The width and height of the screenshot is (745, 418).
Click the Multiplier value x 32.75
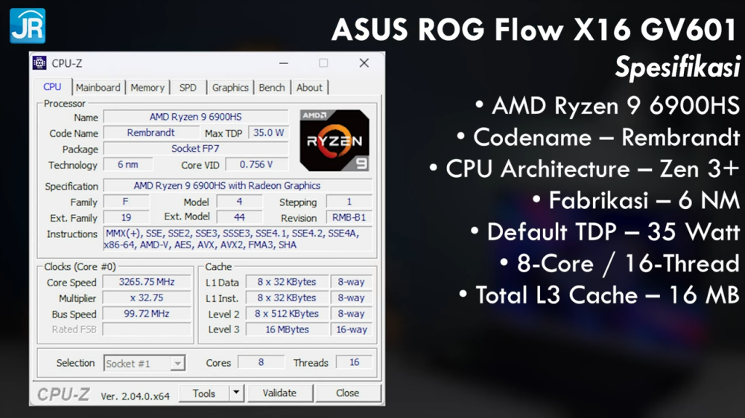[x=147, y=298]
